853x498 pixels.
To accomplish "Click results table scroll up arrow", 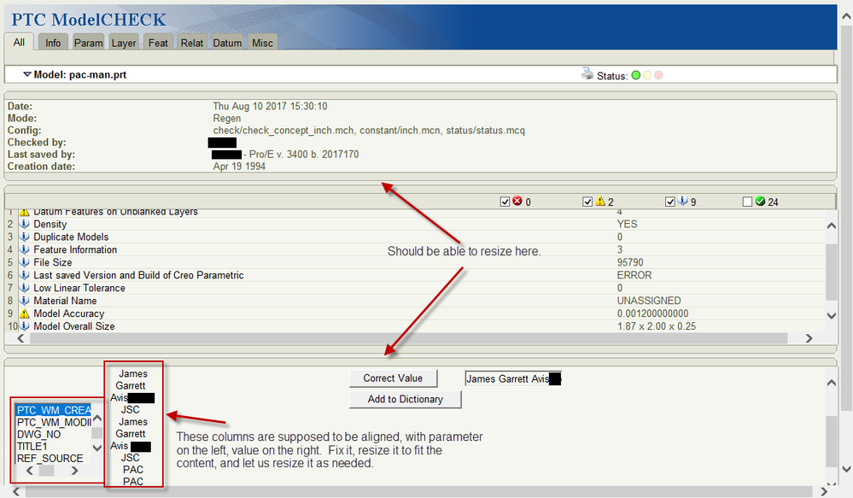I will point(832,226).
